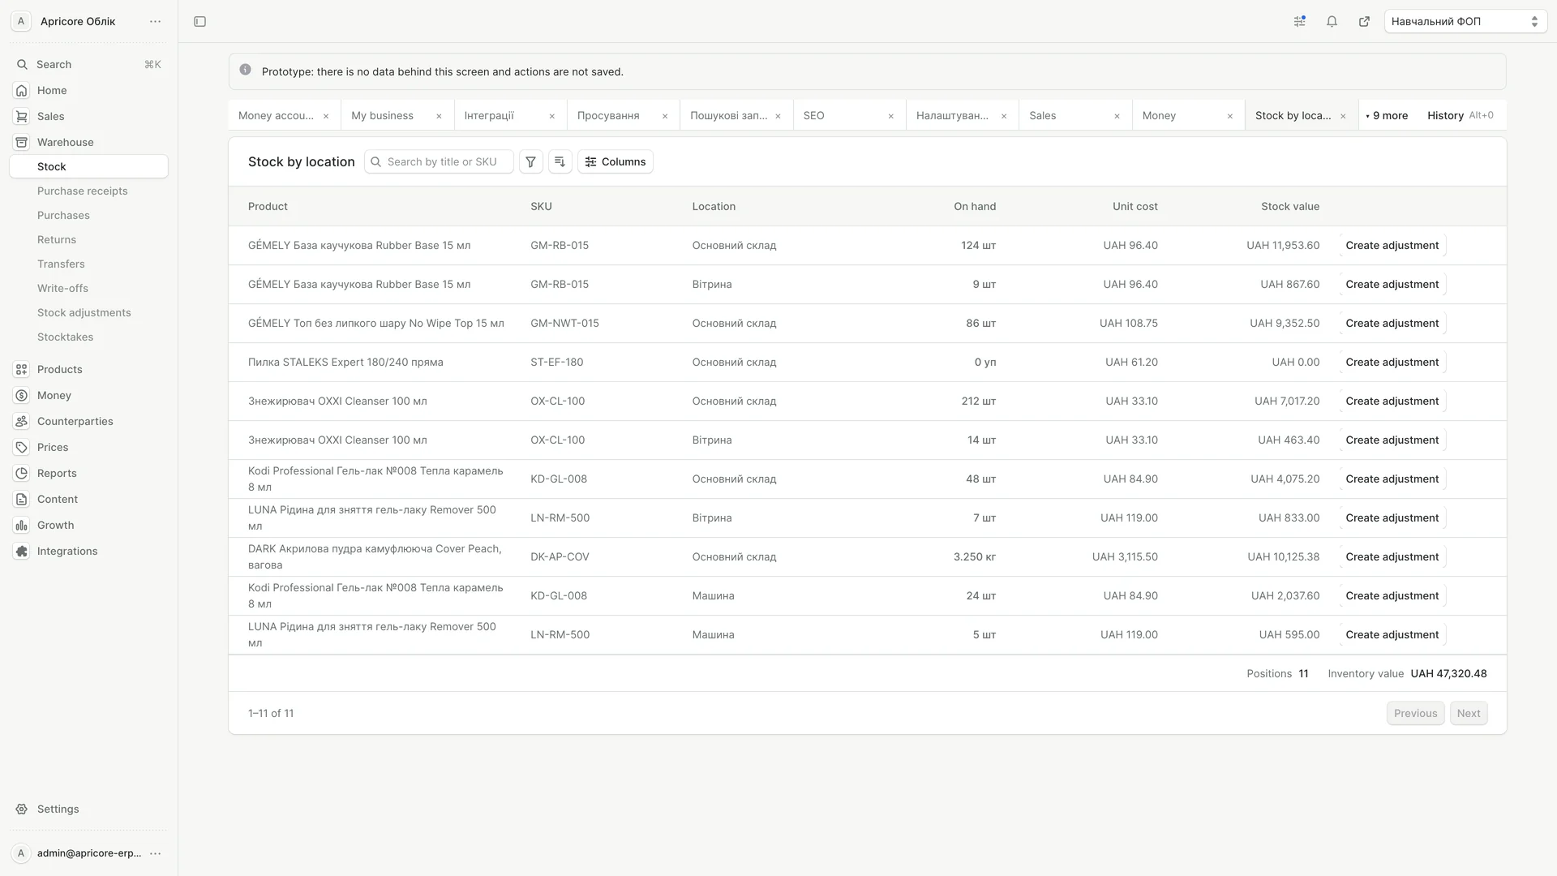This screenshot has width=1557, height=876.
Task: Focus the Search by title or SKU field
Action: tap(439, 162)
